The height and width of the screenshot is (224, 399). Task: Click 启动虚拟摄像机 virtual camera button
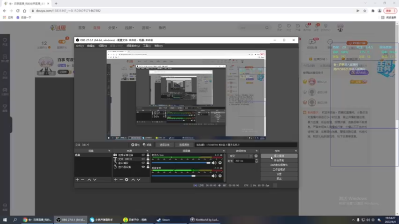tap(279, 165)
